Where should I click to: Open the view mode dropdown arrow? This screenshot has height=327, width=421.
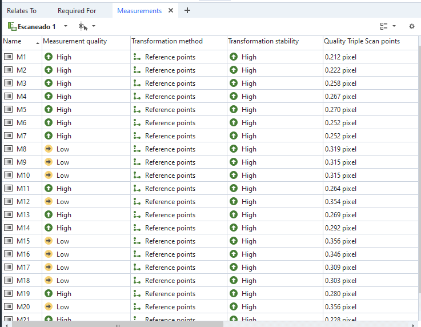394,26
